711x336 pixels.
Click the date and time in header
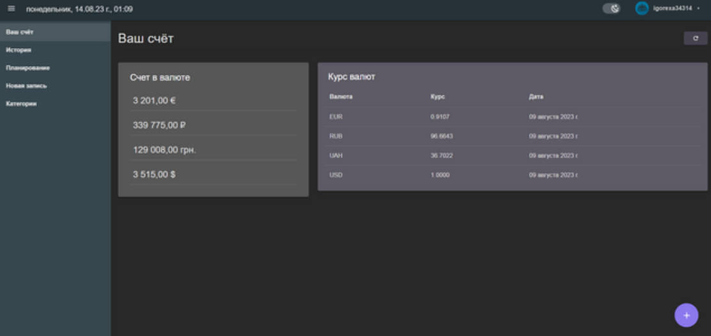click(x=79, y=9)
